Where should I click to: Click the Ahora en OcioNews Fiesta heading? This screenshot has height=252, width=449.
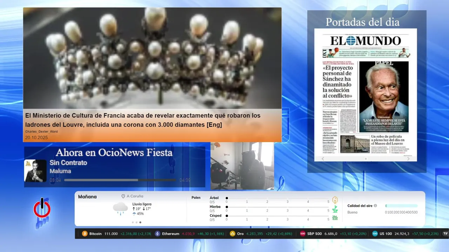tap(114, 153)
